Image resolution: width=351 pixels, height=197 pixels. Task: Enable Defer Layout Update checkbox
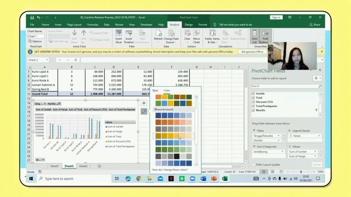click(x=253, y=165)
